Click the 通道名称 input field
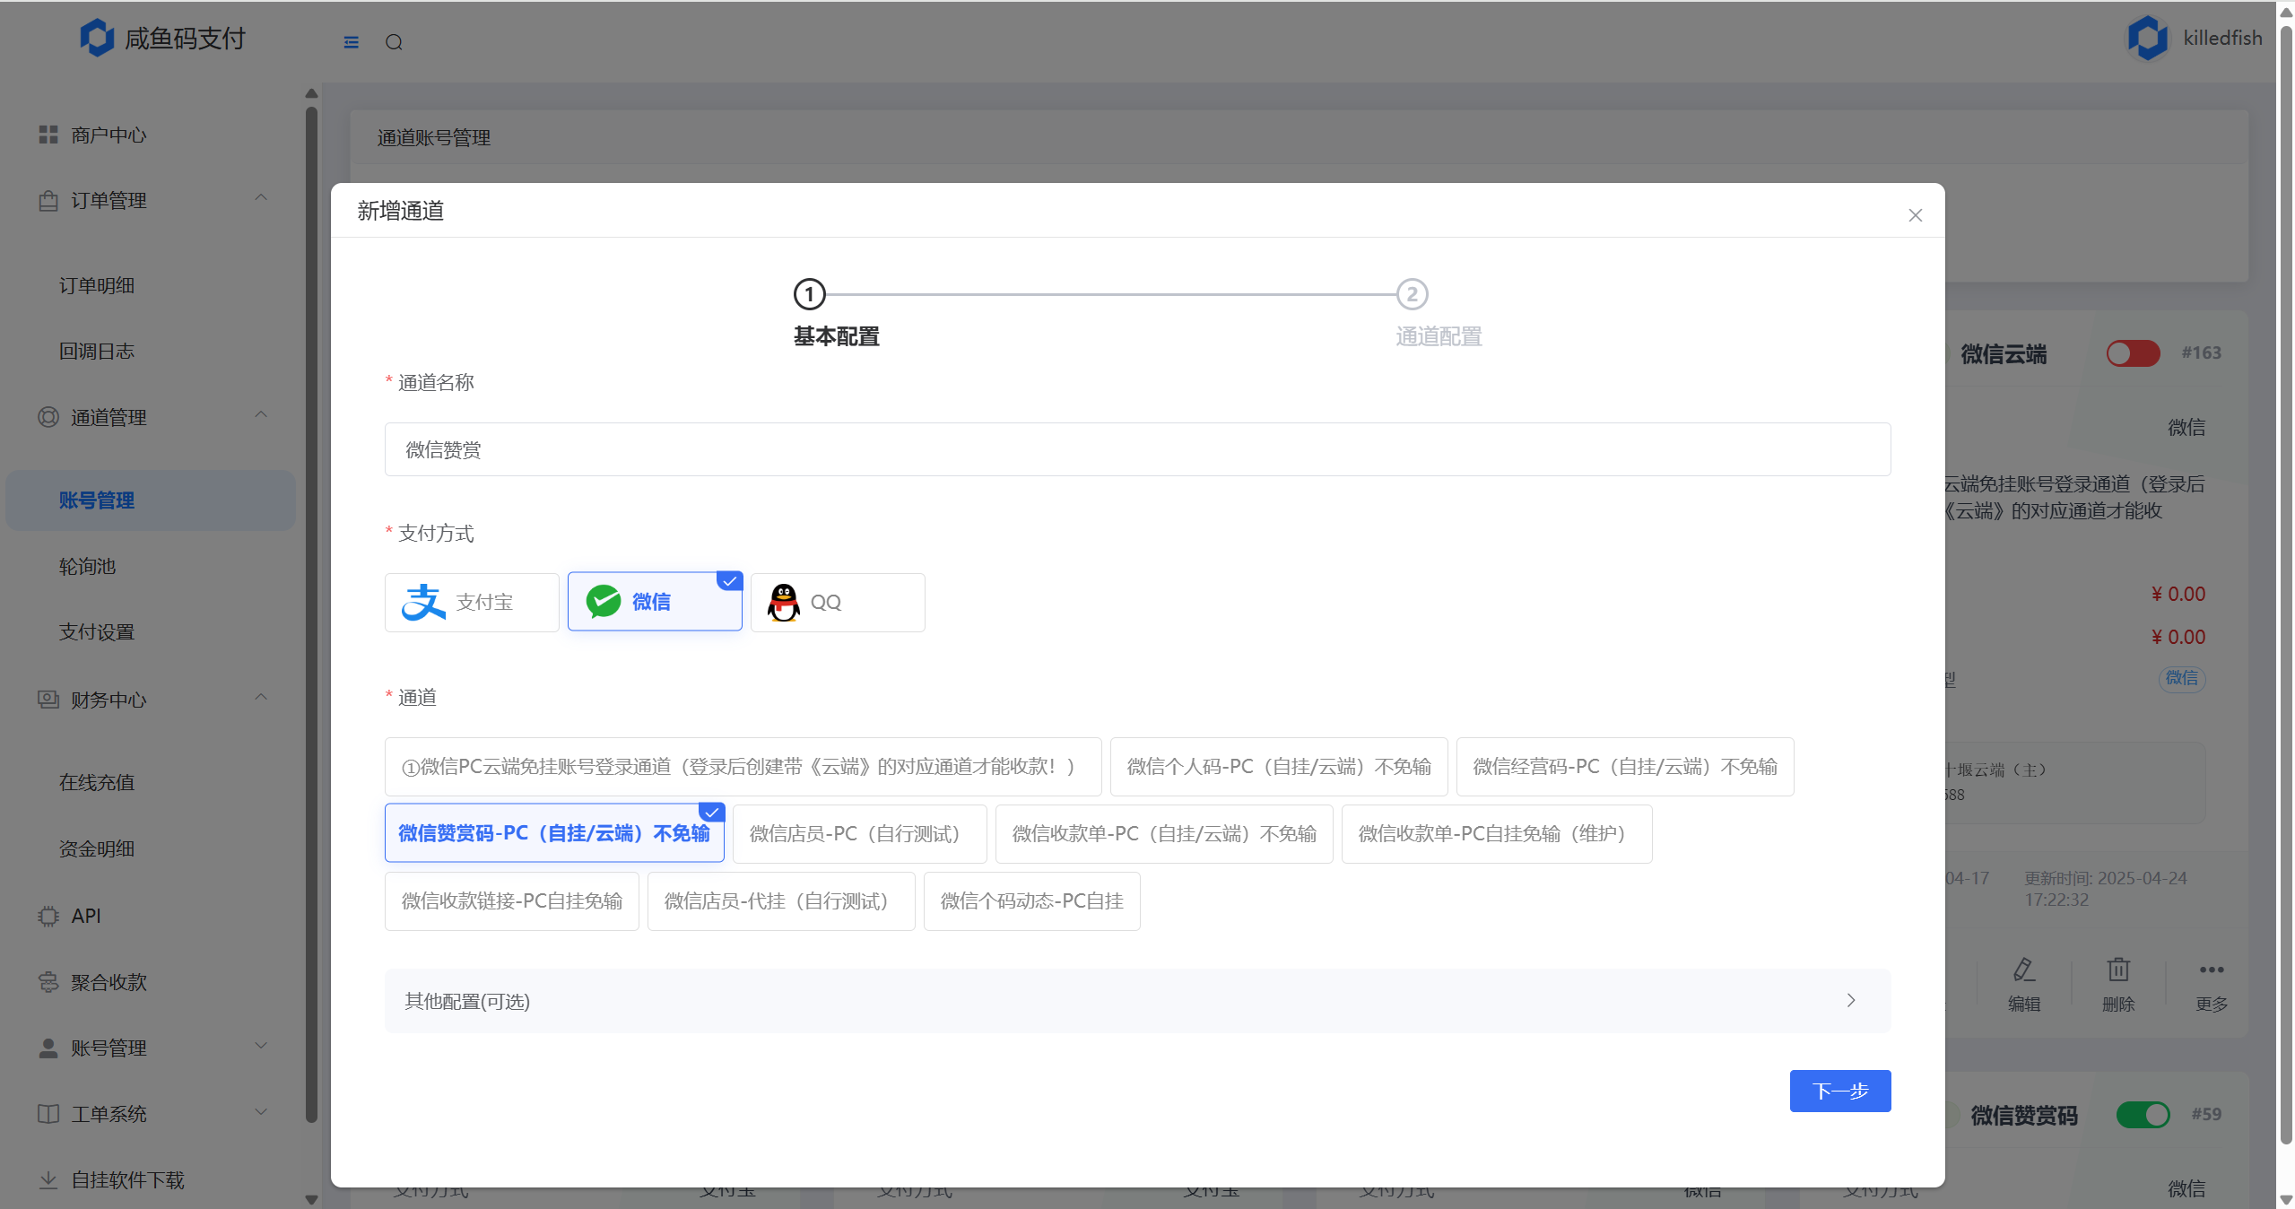Screen dimensions: 2295x1209 coord(1137,449)
